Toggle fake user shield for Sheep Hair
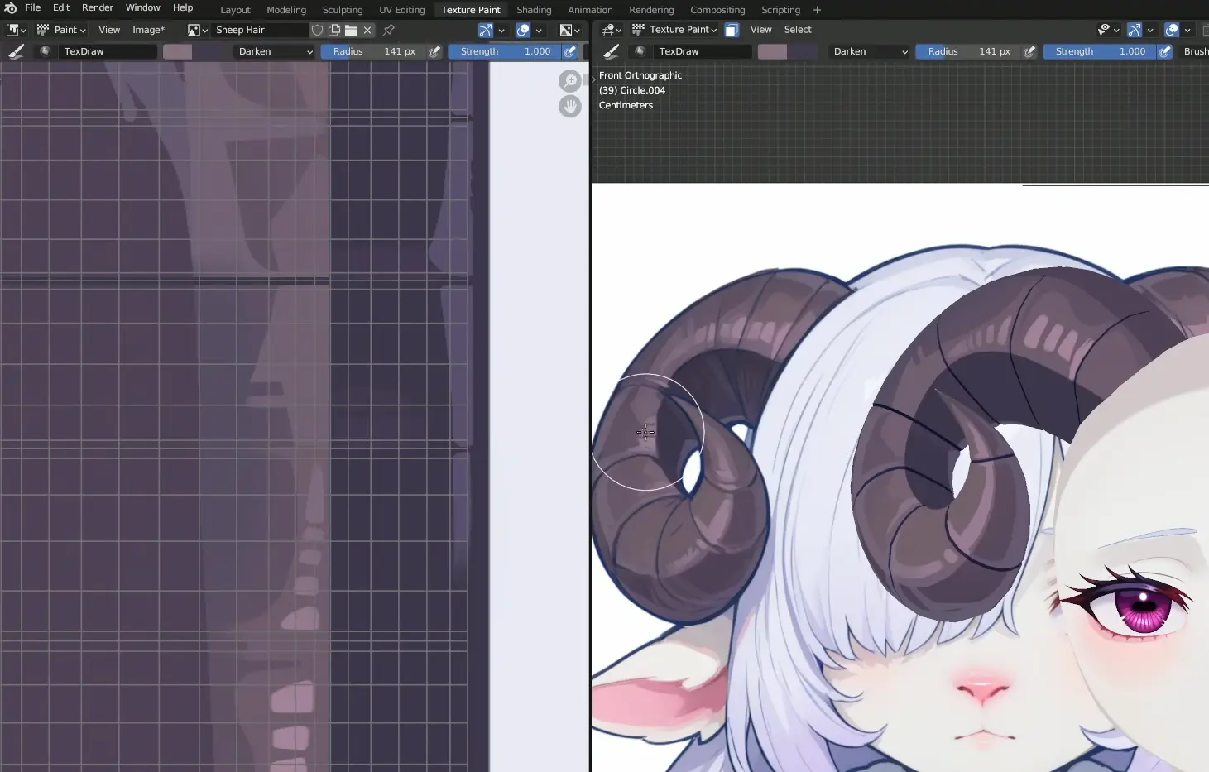 (317, 30)
